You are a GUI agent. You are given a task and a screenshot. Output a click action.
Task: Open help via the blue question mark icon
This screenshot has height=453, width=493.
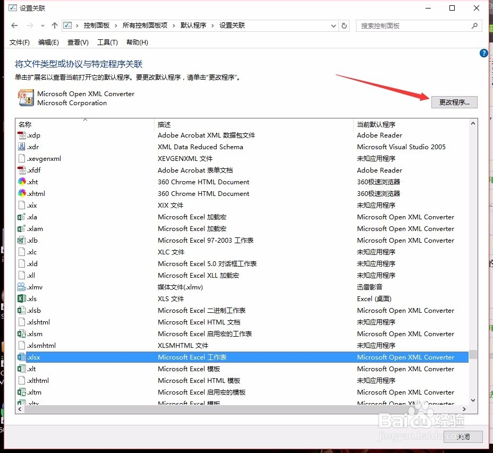coord(483,53)
